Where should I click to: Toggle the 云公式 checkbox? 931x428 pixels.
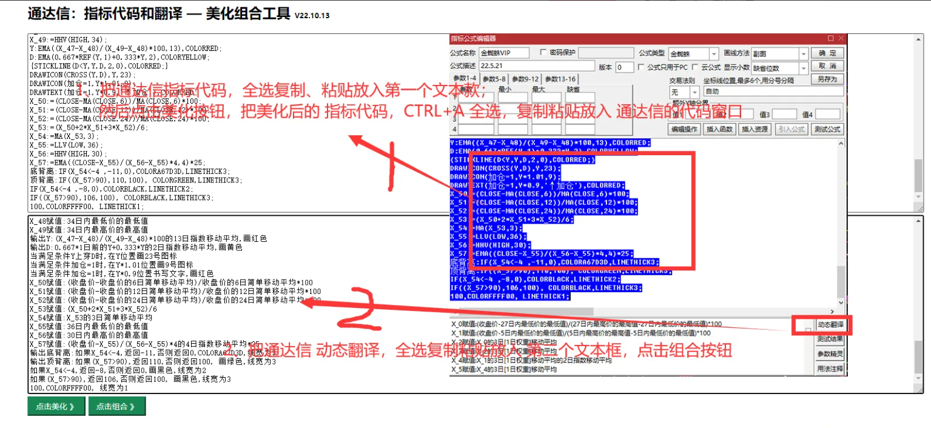point(696,67)
